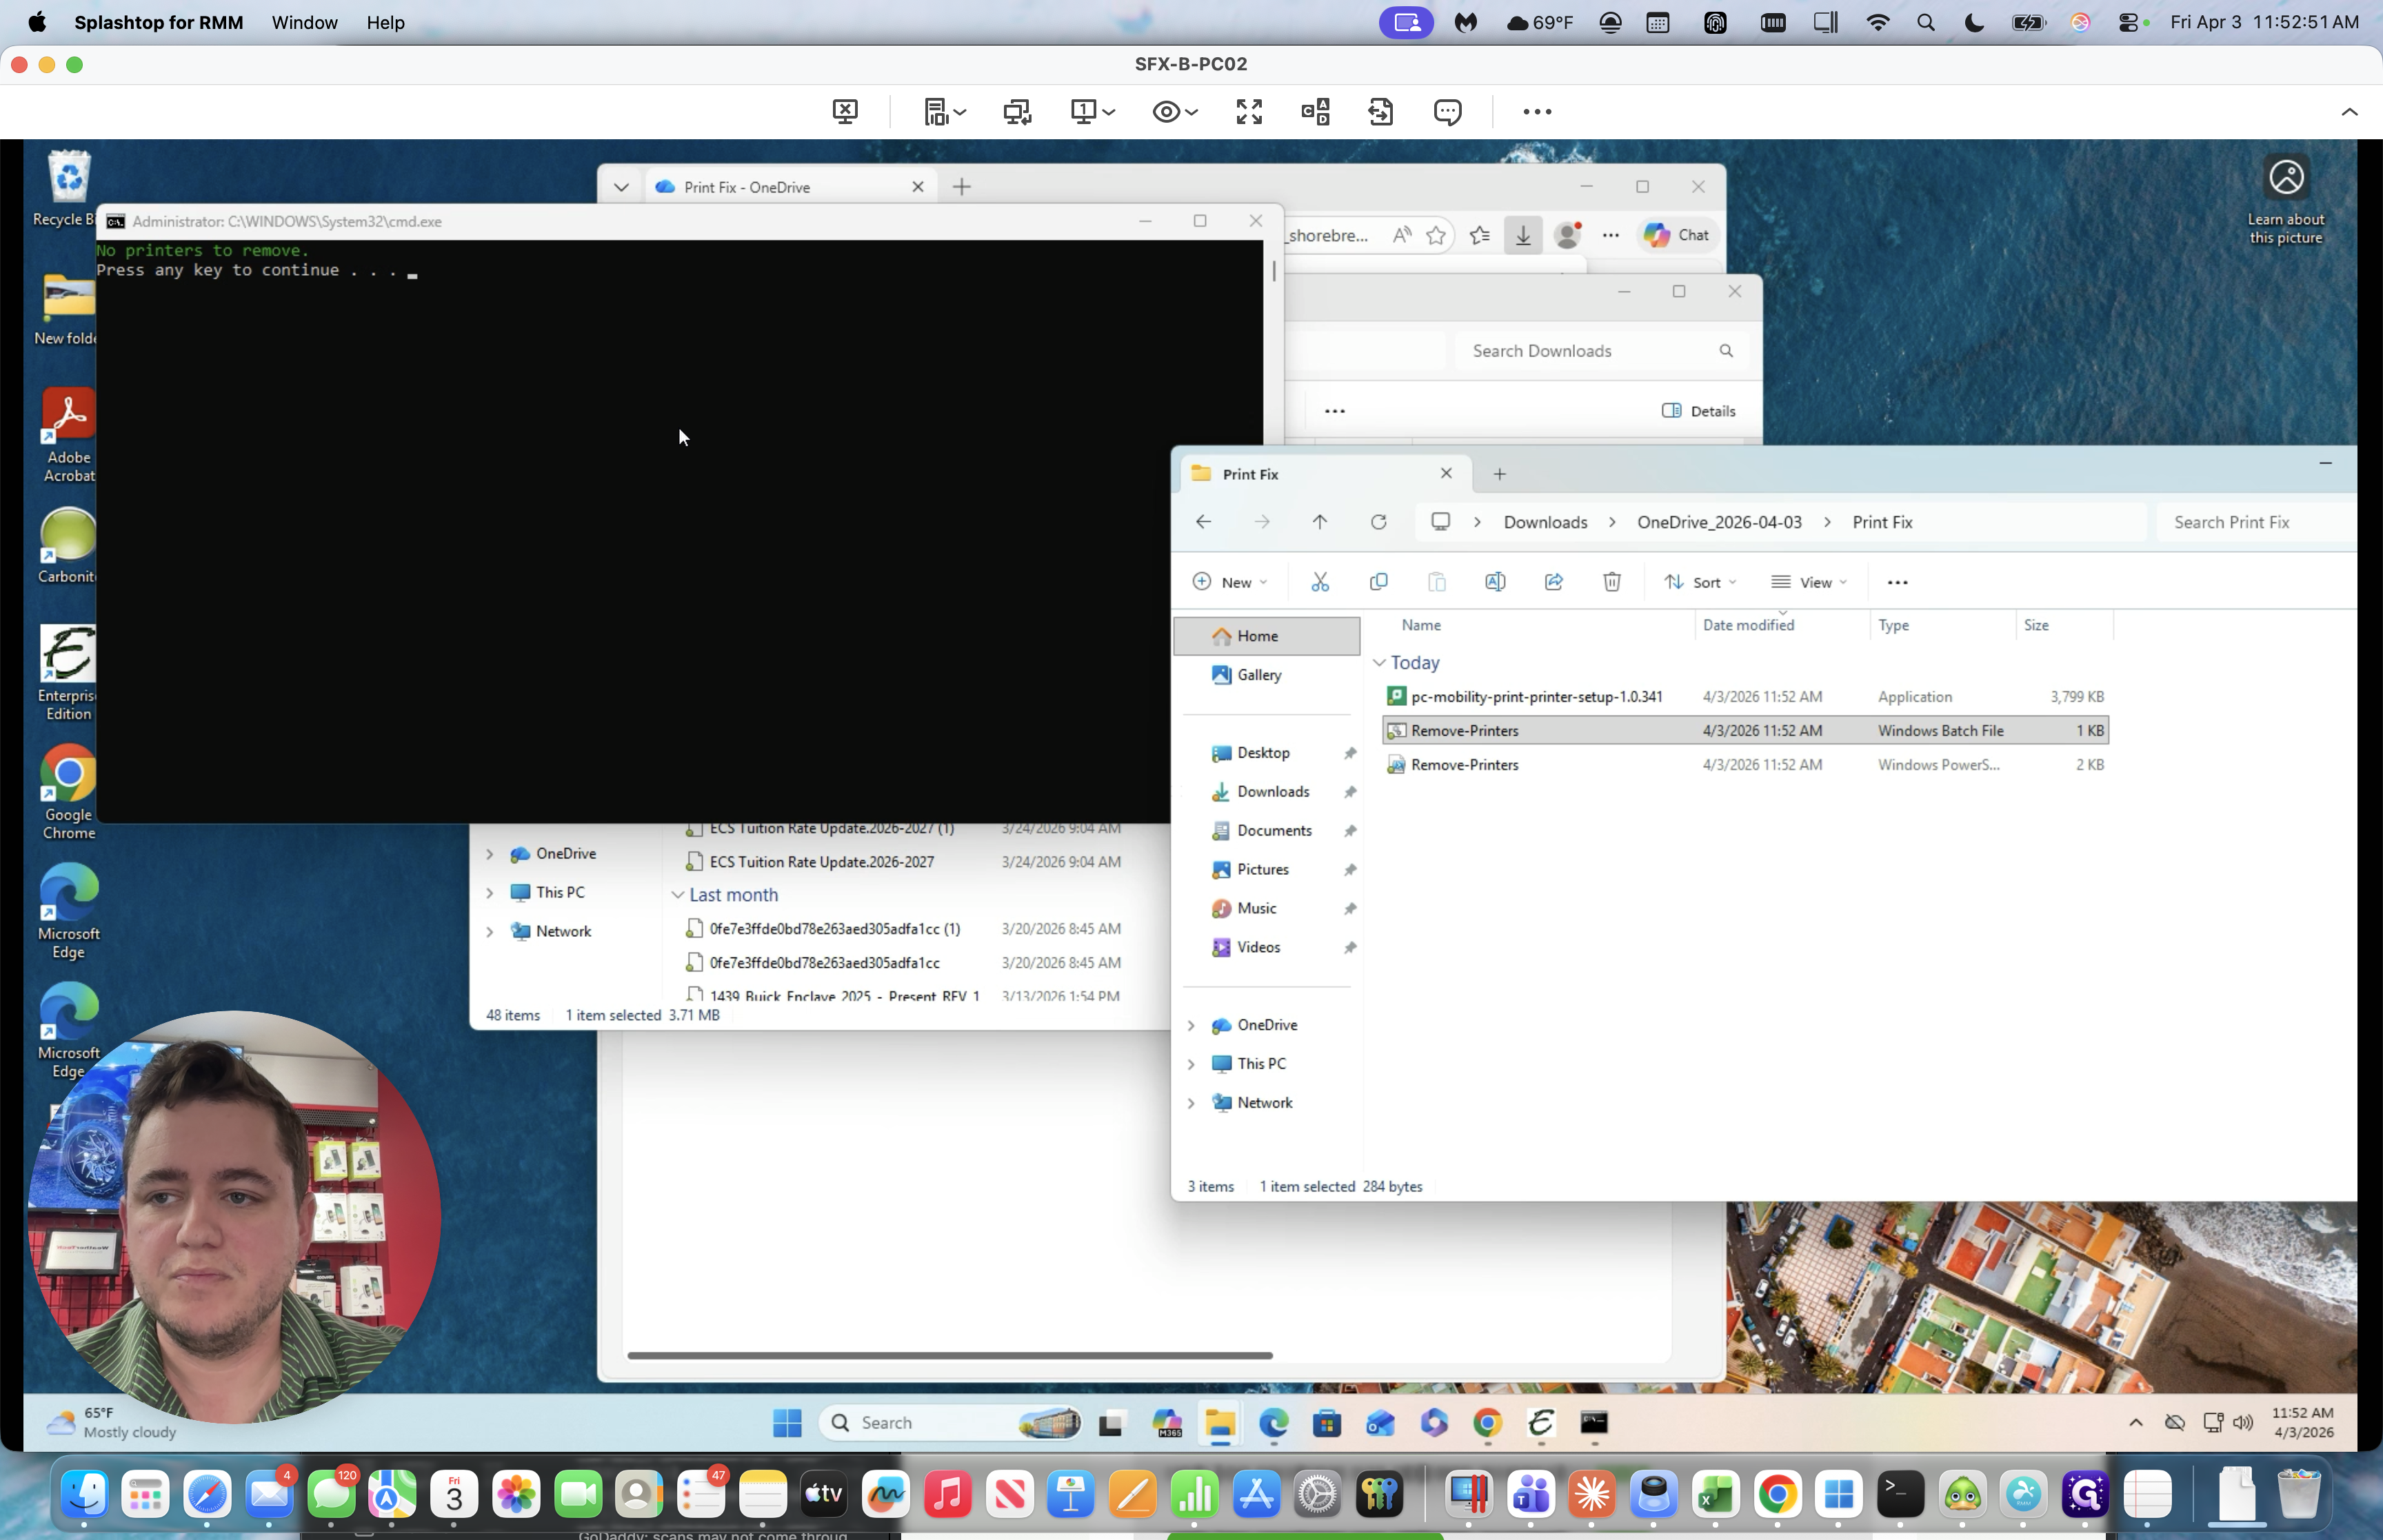Open the New button in Explorer toolbar
Screen dimensions: 2383x1540
(x=1229, y=582)
